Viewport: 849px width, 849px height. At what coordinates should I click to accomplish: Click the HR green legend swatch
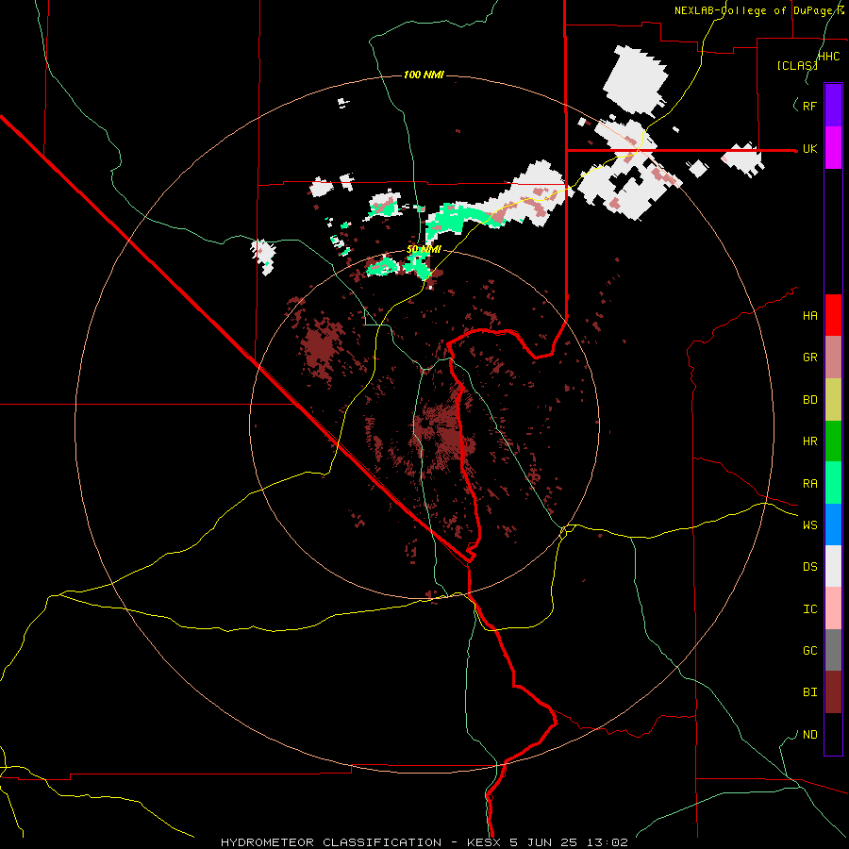tap(833, 441)
